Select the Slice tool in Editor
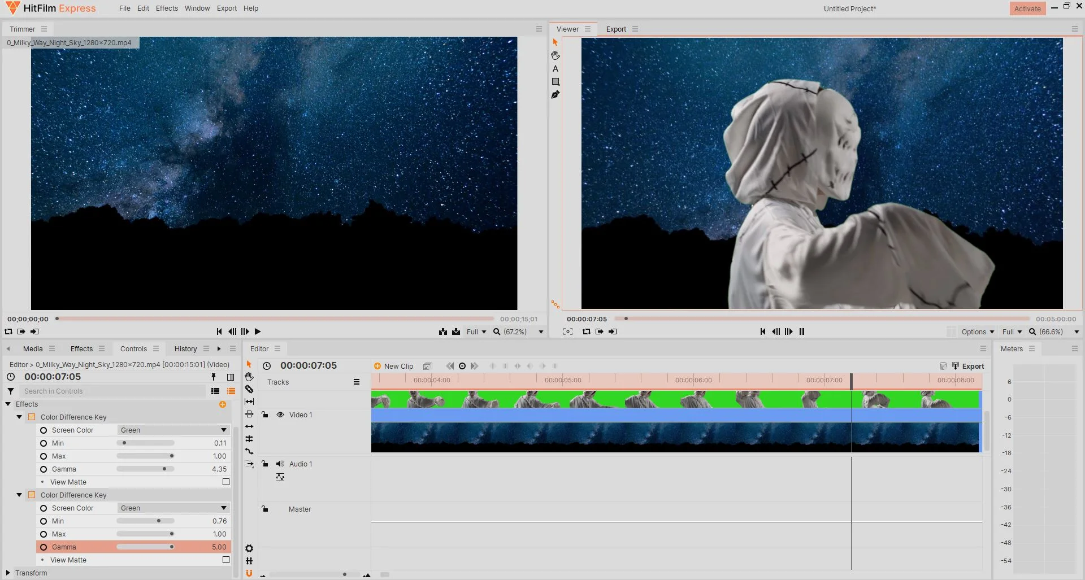 point(249,389)
